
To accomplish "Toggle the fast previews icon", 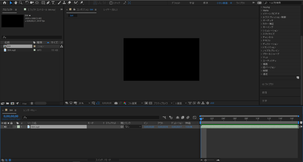I will point(194,103).
